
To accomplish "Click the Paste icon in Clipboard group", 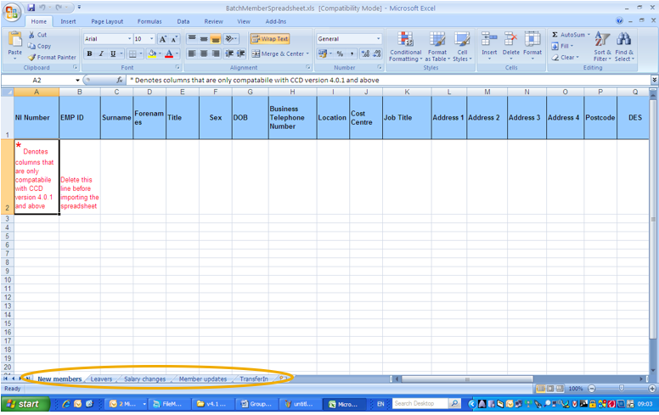I will click(x=14, y=41).
